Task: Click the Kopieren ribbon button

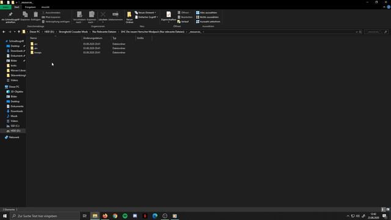Action: click(25, 16)
